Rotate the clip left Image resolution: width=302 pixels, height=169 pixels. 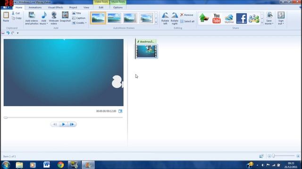click(165, 18)
